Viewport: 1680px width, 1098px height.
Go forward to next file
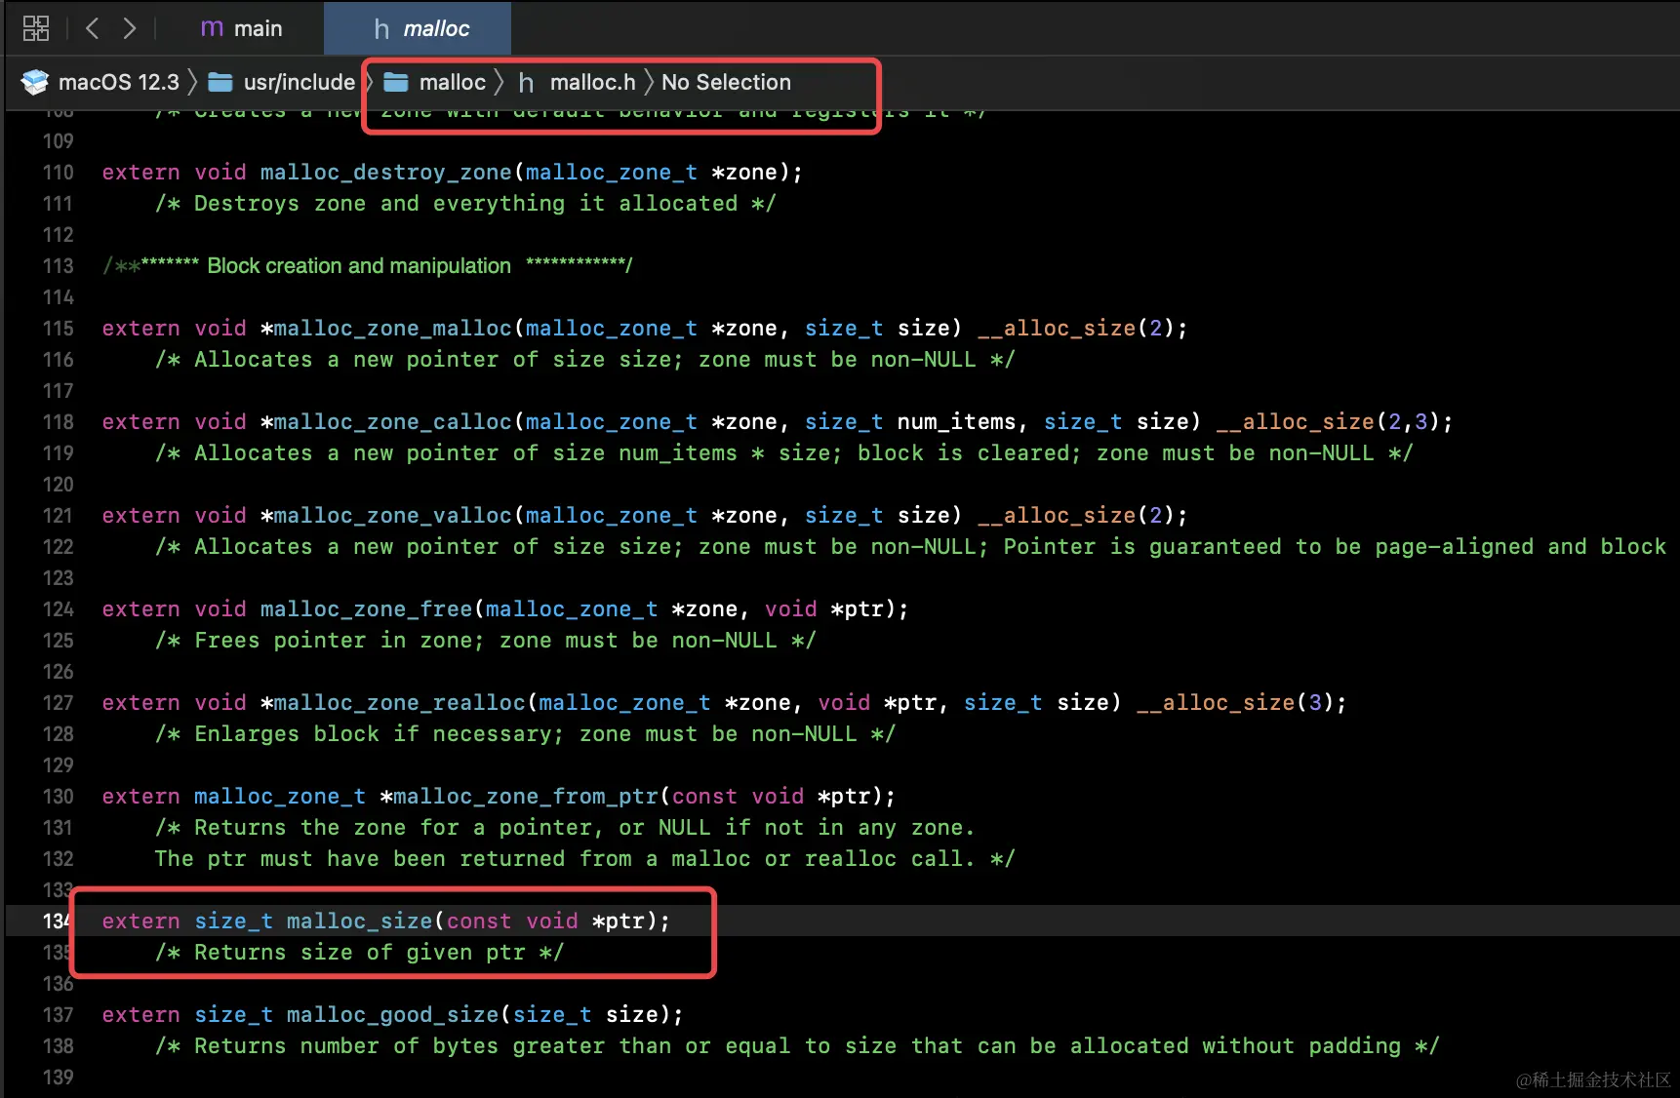[x=130, y=28]
